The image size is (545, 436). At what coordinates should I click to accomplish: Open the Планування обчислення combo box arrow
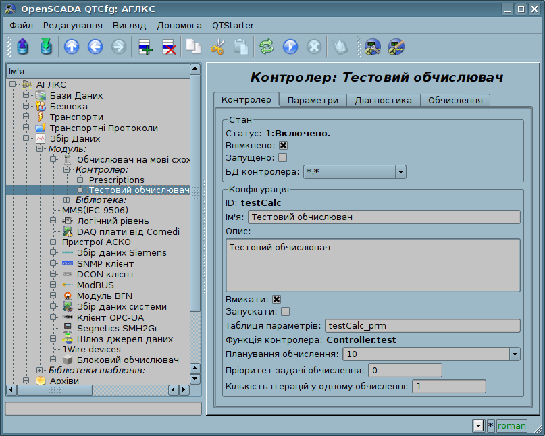(515, 354)
